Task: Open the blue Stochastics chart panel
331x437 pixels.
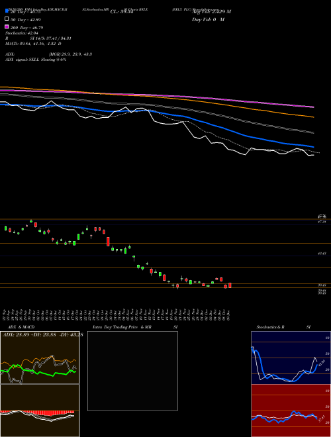Action: pos(291,358)
